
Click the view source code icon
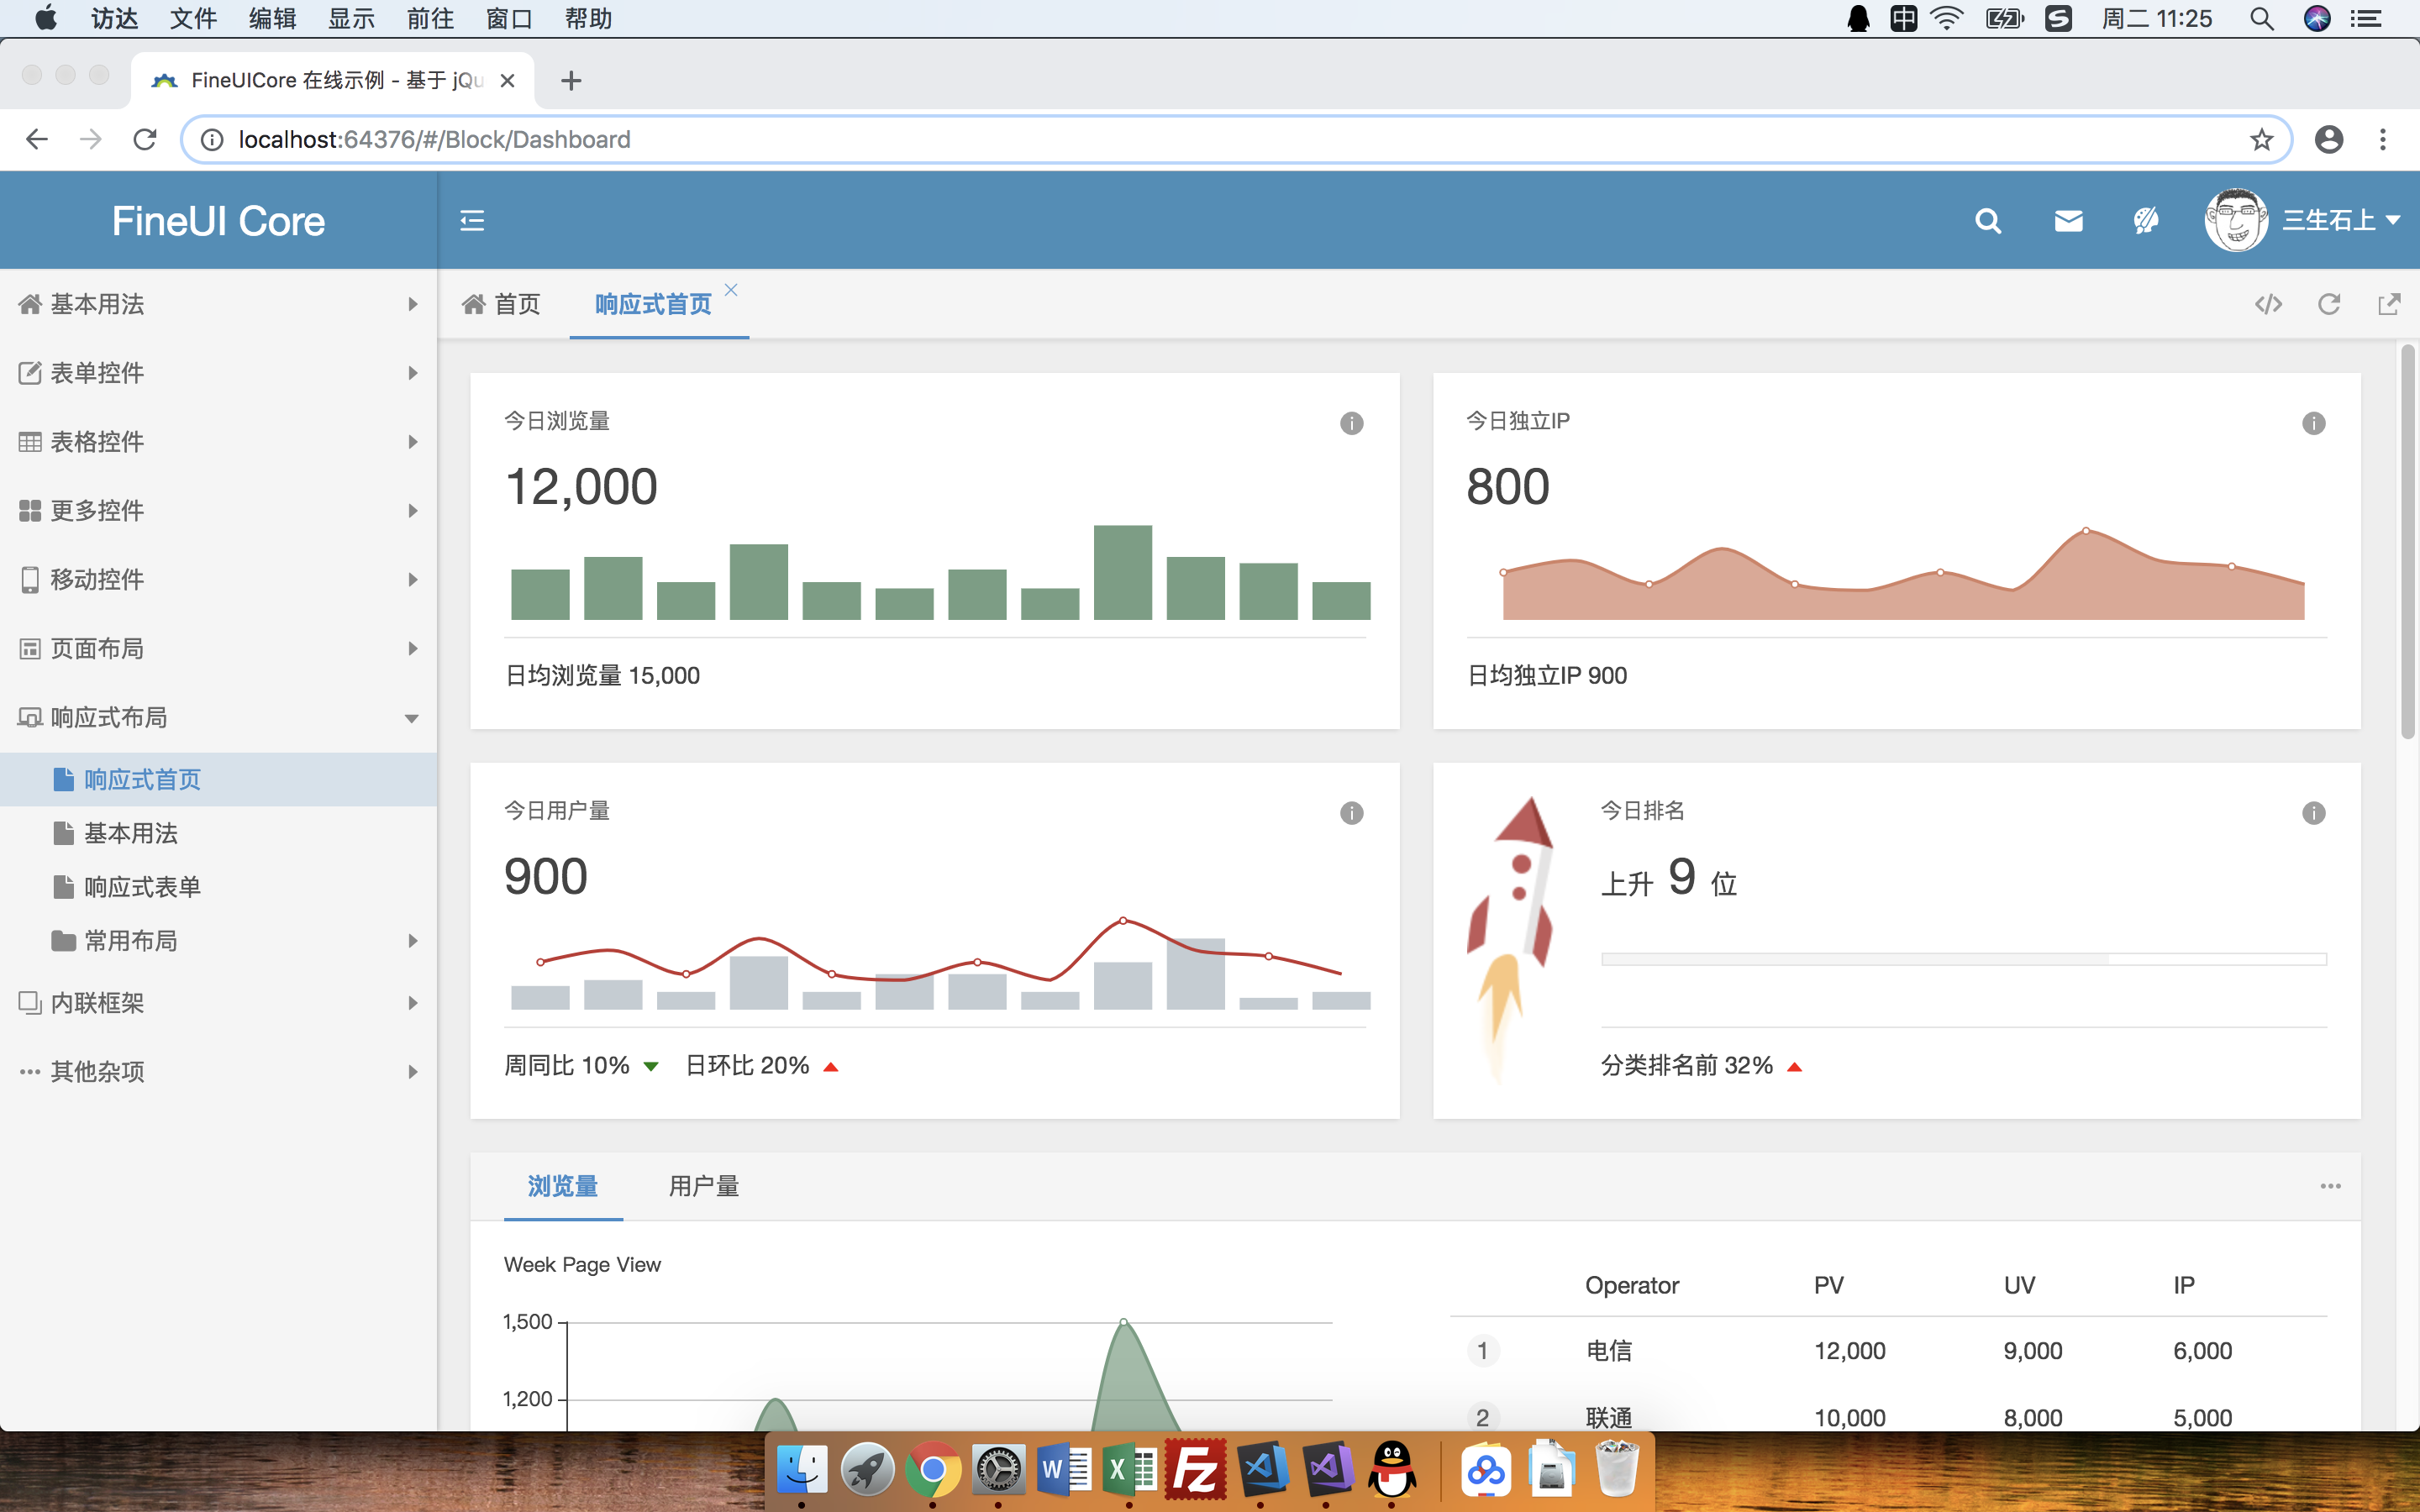(2268, 304)
